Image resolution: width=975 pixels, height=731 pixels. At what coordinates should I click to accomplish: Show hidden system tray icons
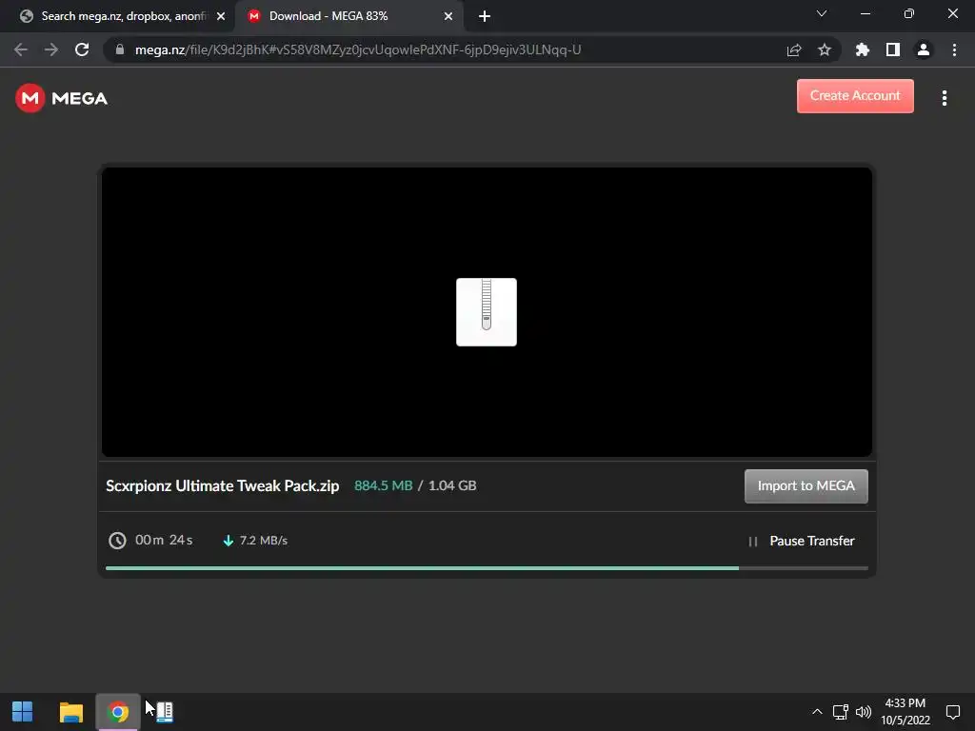tap(817, 712)
